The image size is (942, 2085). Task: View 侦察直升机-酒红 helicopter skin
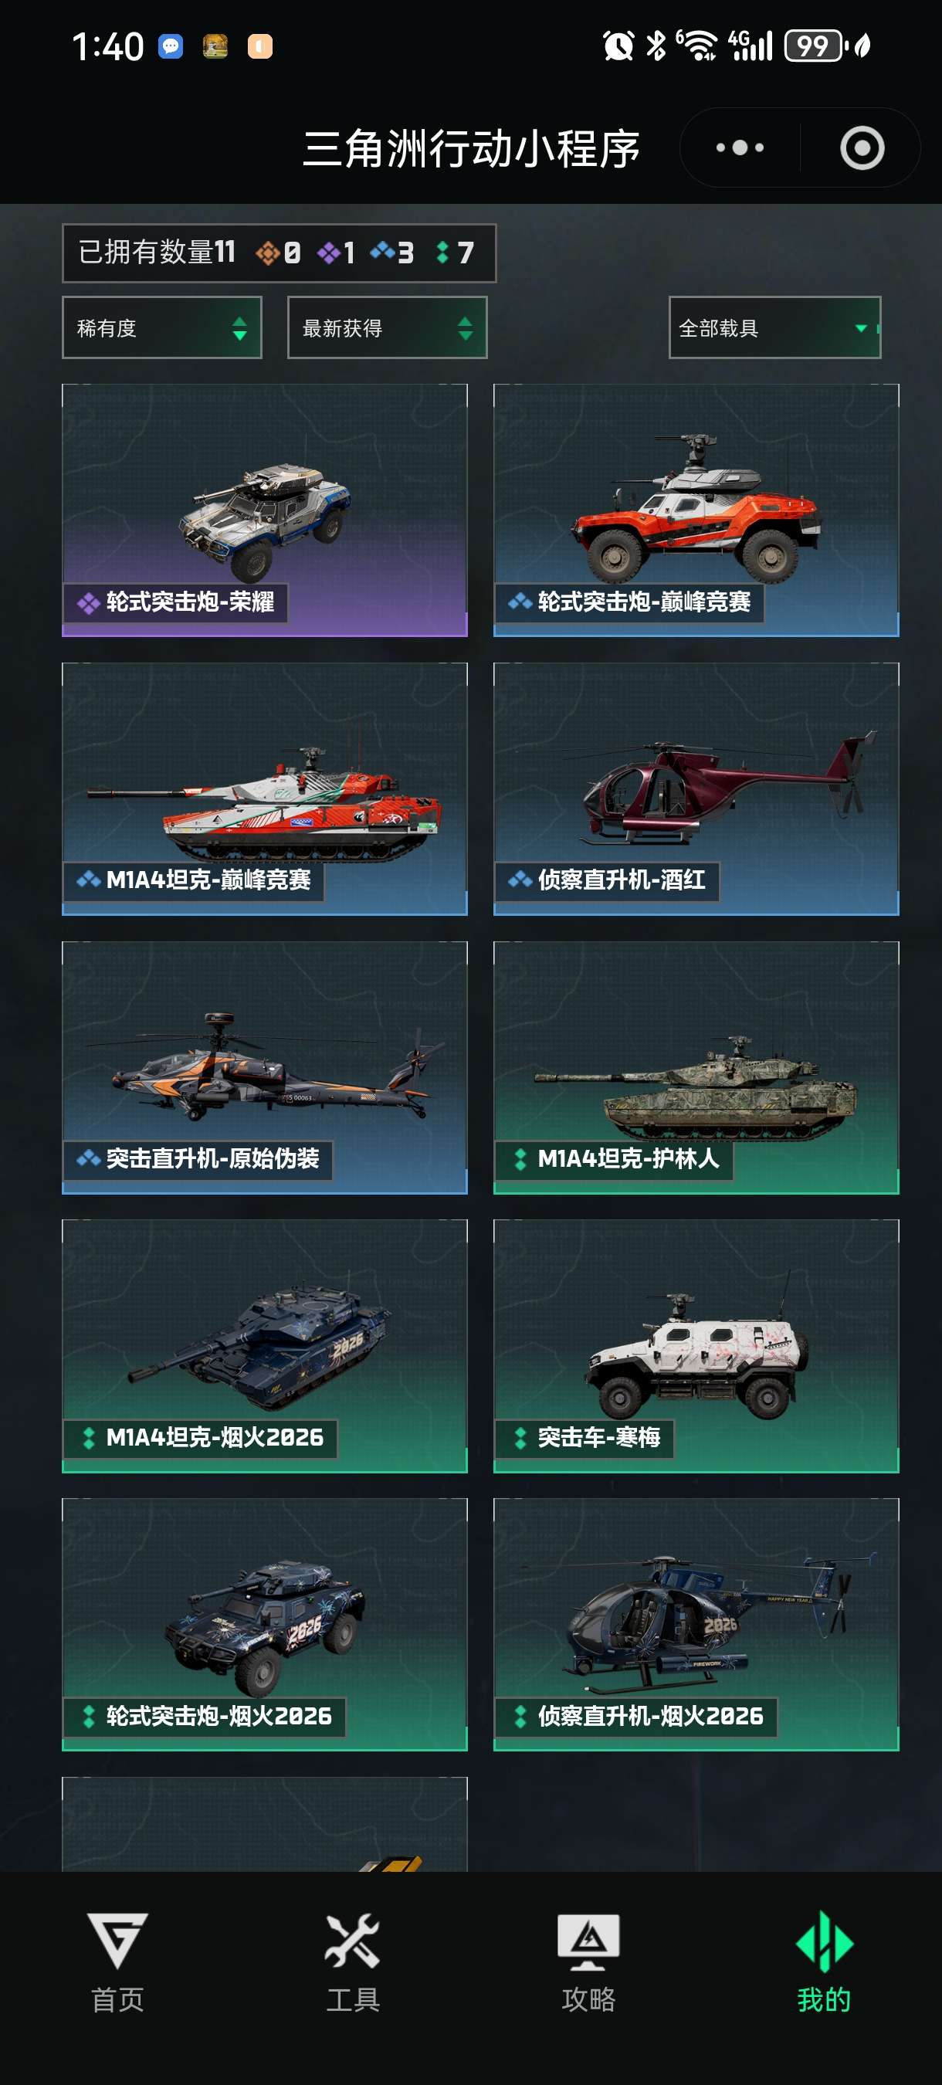pyautogui.click(x=696, y=788)
